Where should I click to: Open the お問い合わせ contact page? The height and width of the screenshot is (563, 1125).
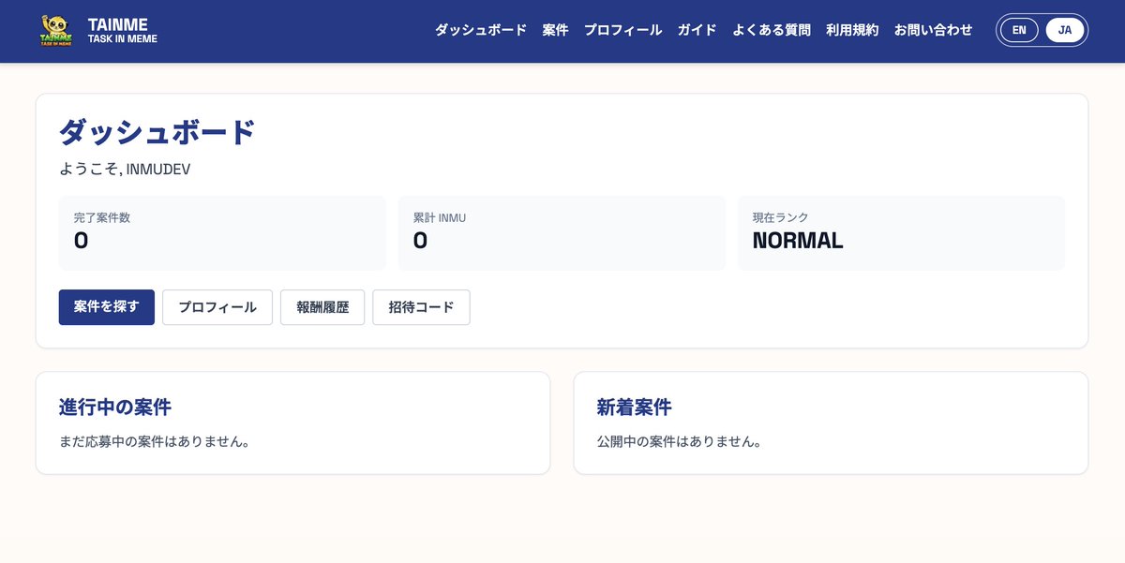coord(932,30)
